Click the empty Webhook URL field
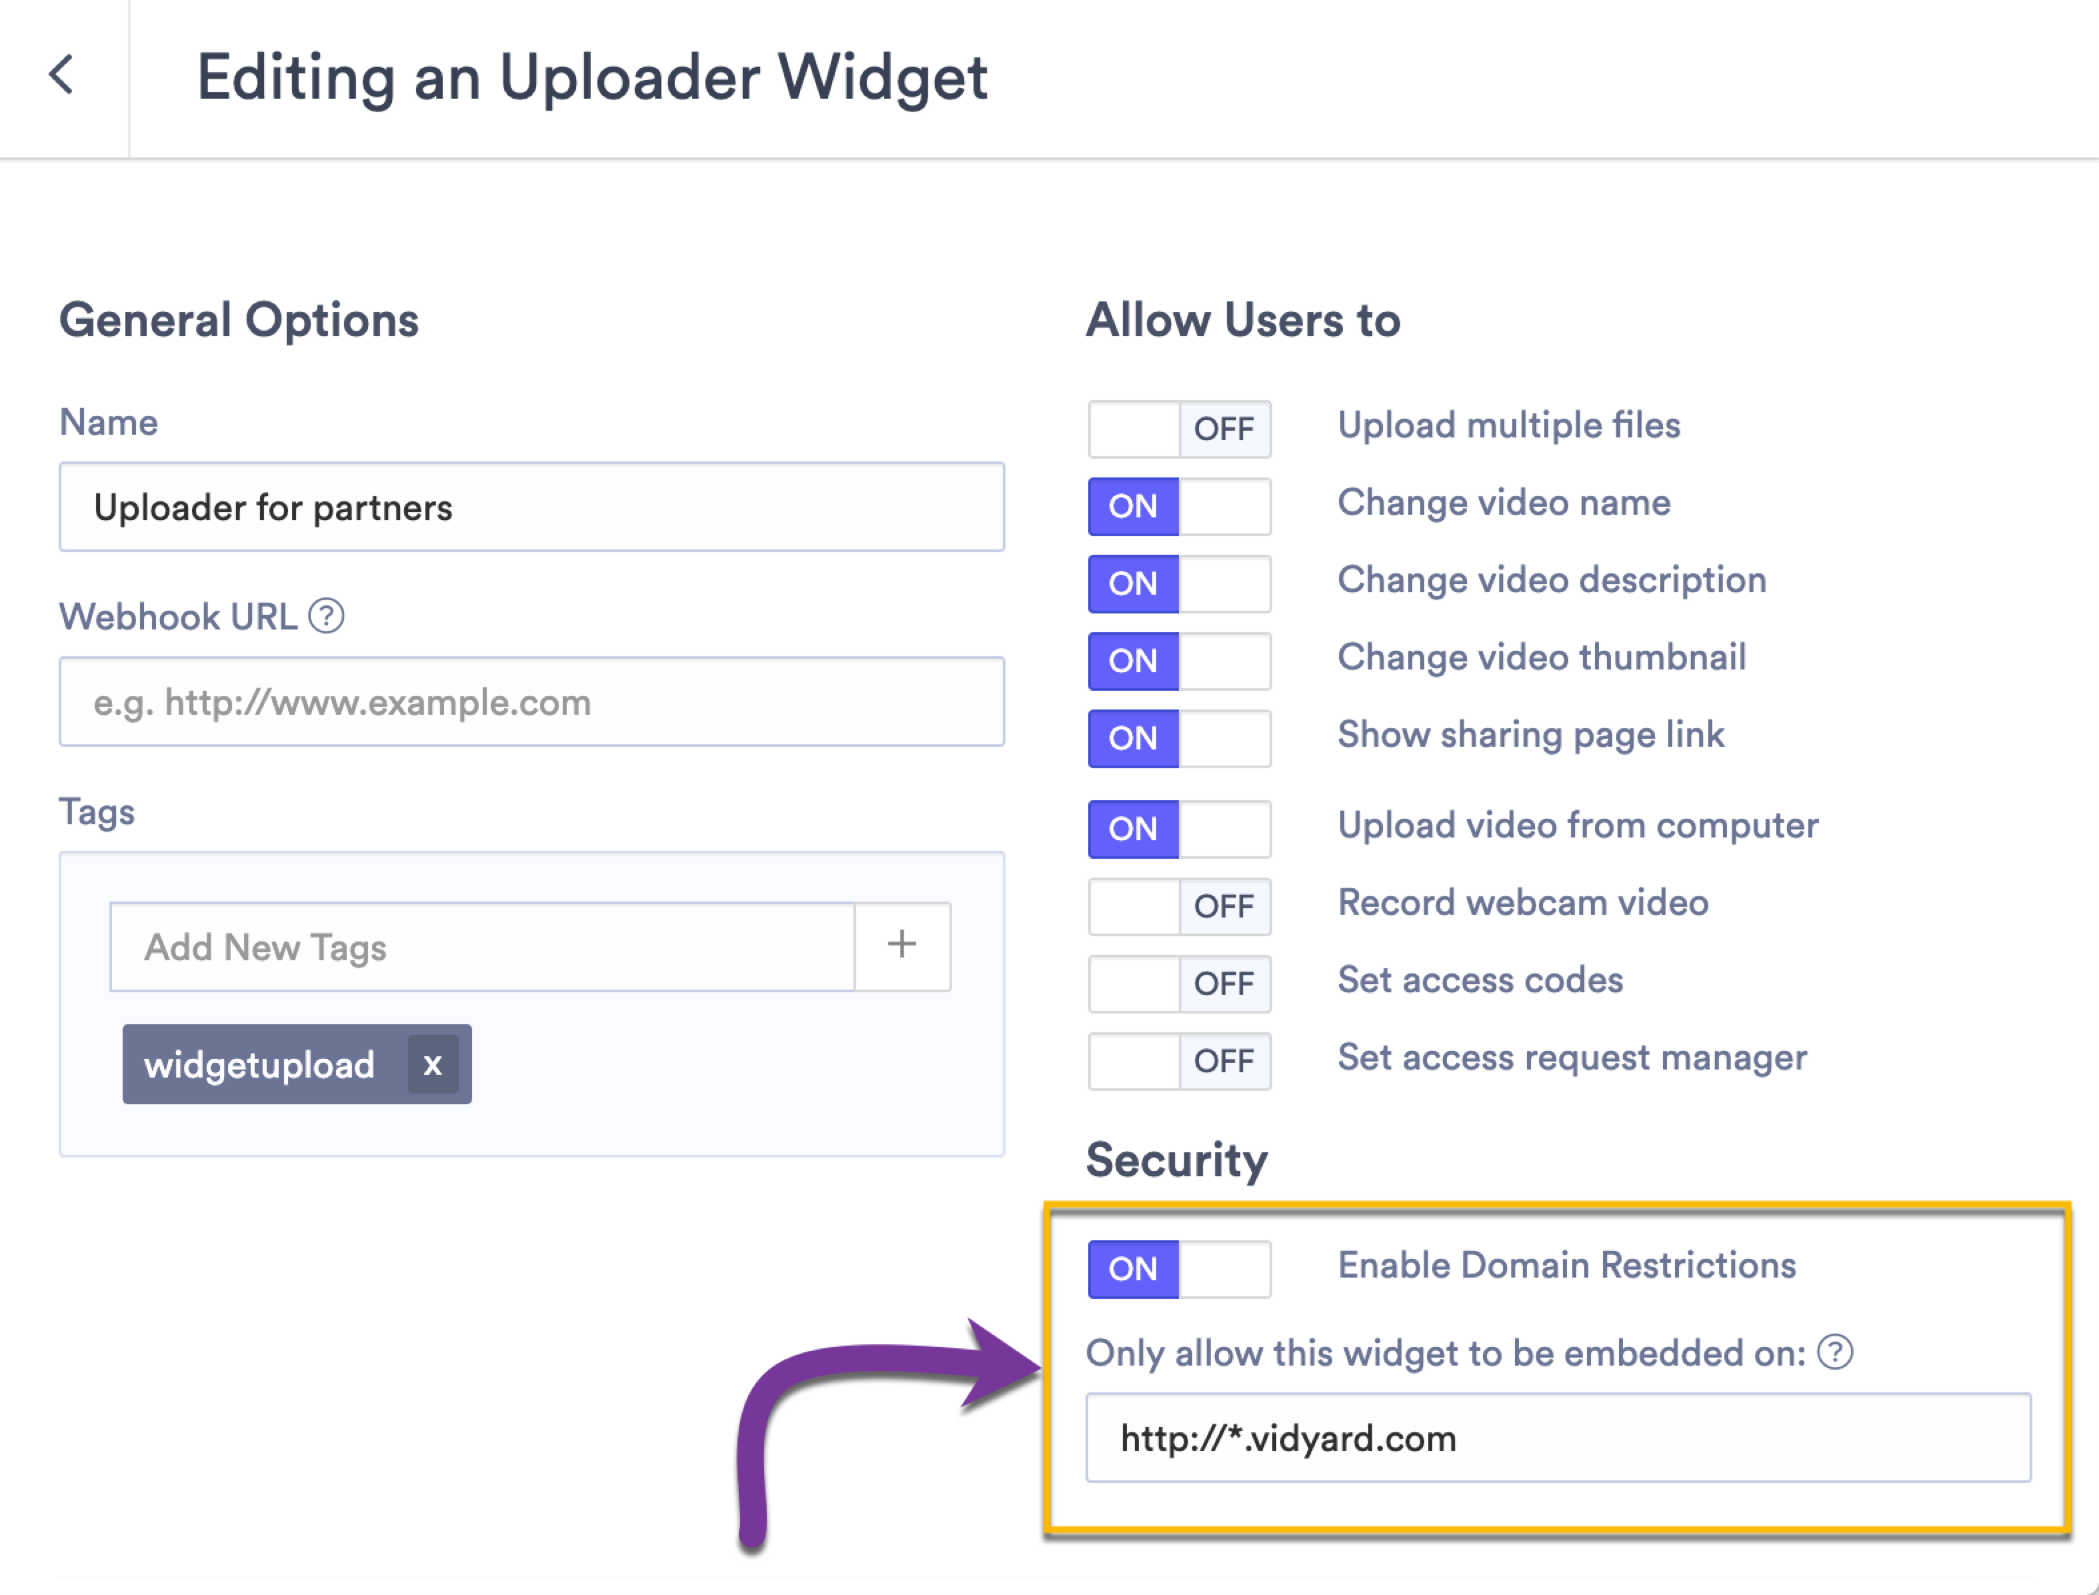This screenshot has width=2099, height=1595. pyautogui.click(x=531, y=701)
